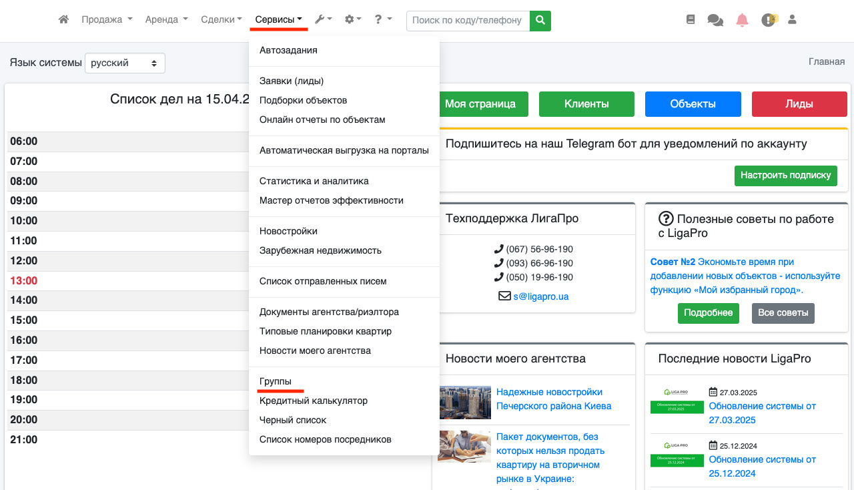Open the Печерский район news thumbnail
Image resolution: width=854 pixels, height=490 pixels.
465,403
